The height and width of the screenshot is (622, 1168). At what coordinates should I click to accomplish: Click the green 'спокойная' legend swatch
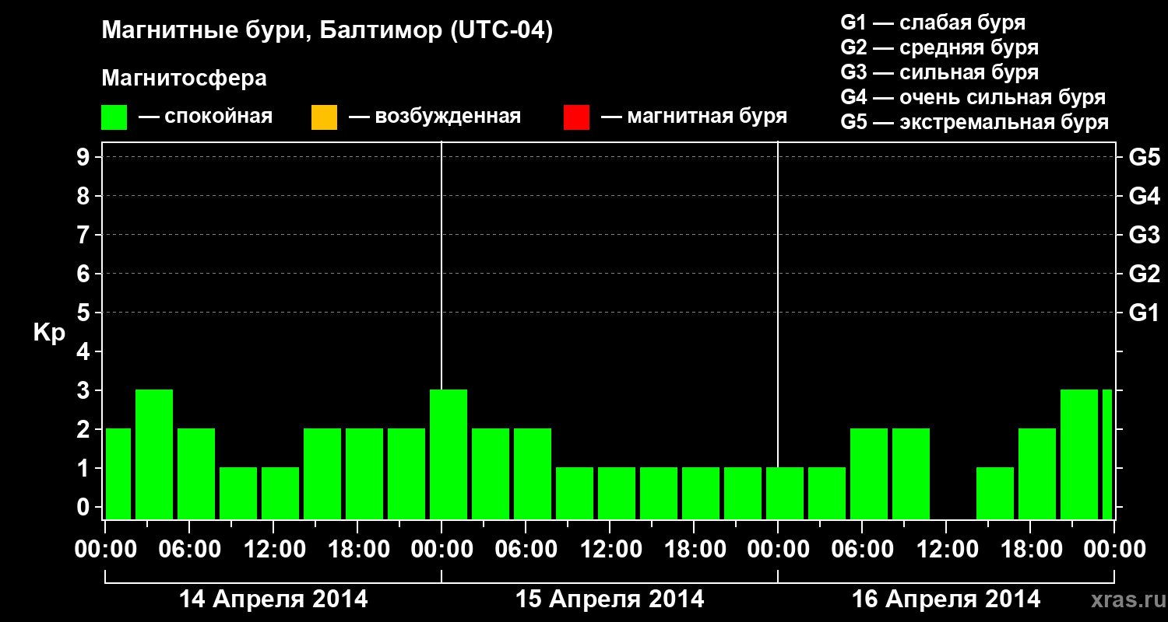click(x=114, y=117)
